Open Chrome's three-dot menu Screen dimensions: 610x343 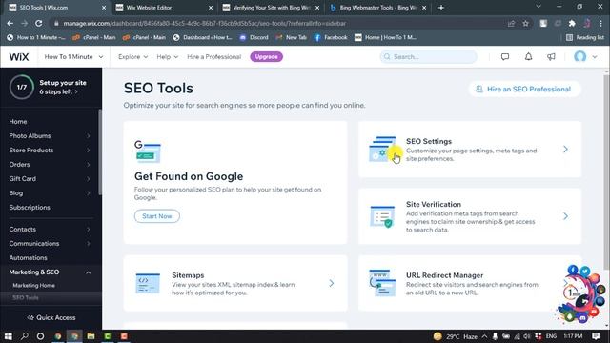point(601,23)
